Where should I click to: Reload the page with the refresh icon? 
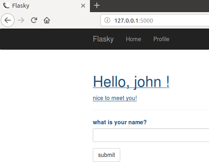click(34, 20)
